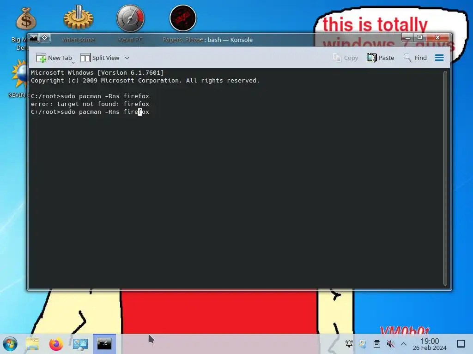The height and width of the screenshot is (354, 473).
Task: Close the Konsole window
Action: [437, 38]
